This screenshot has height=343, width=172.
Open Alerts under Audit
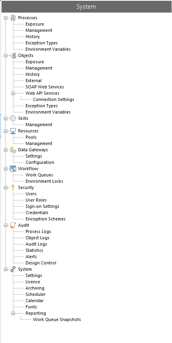click(31, 257)
